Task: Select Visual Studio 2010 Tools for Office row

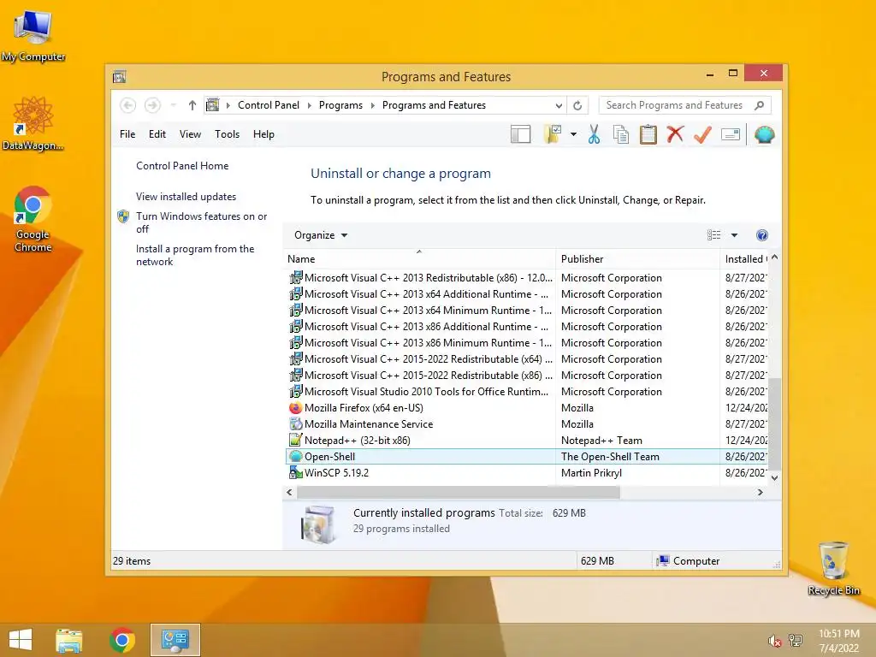Action: tap(526, 392)
